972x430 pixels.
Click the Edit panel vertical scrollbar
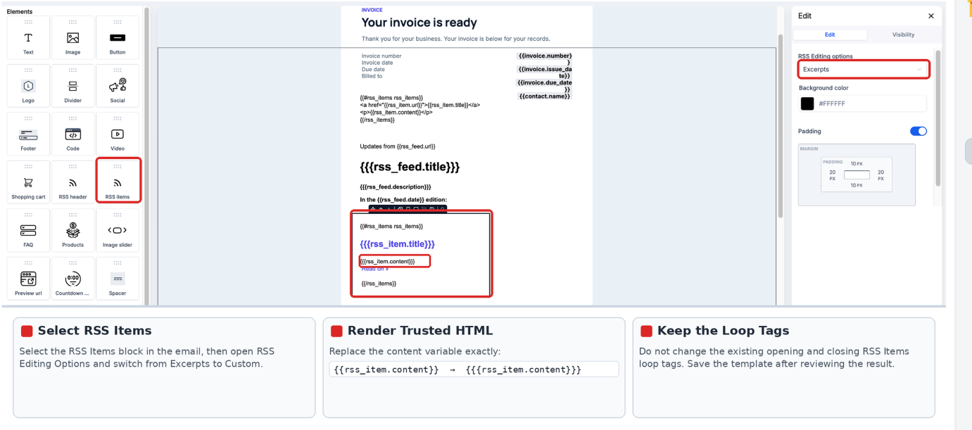pyautogui.click(x=938, y=118)
